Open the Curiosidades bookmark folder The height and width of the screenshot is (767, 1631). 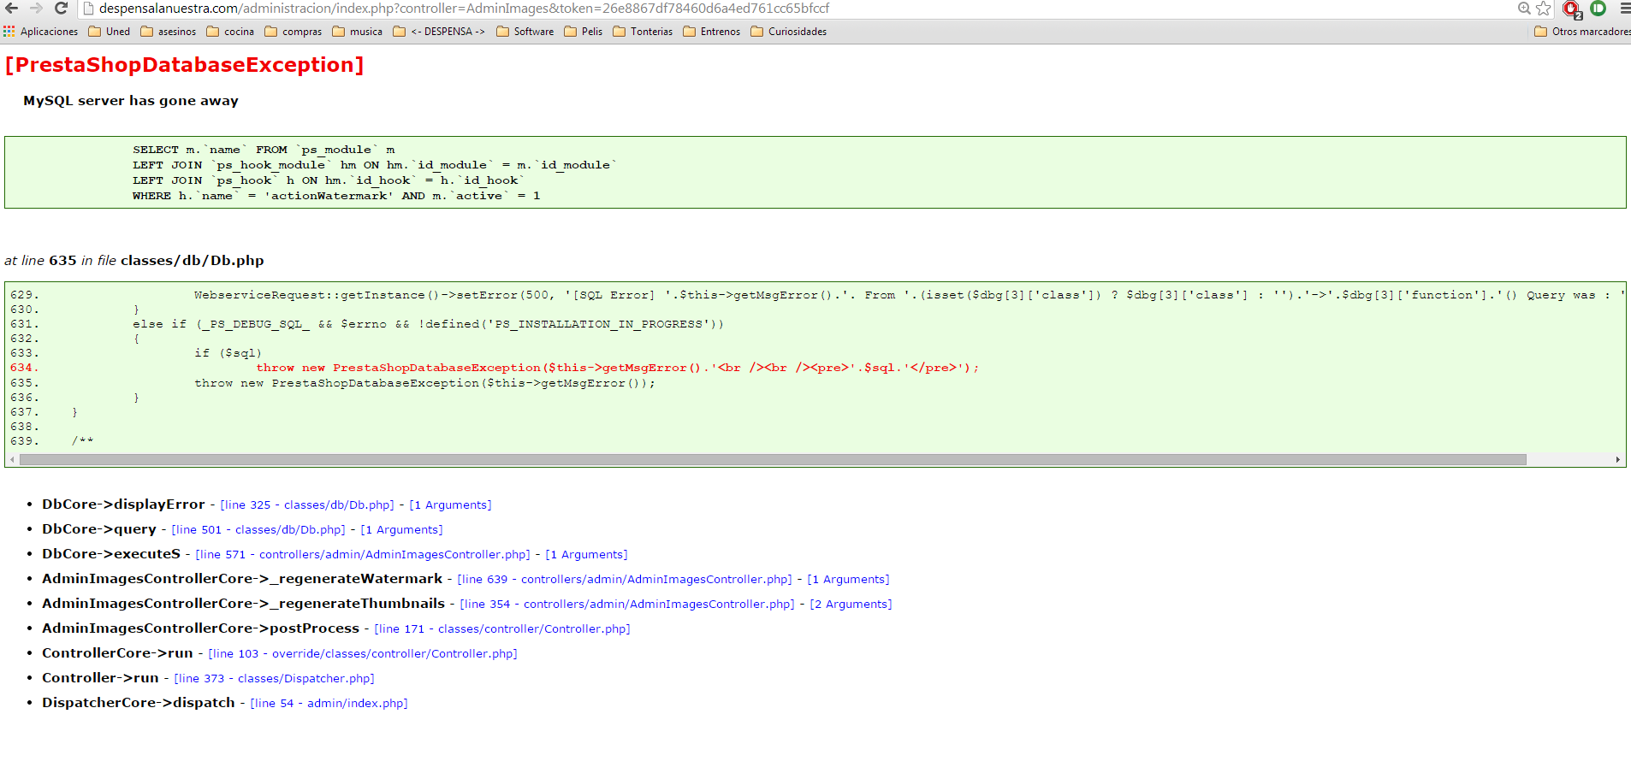(x=789, y=32)
